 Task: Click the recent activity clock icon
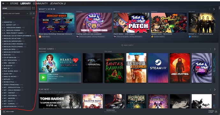pos(31,14)
